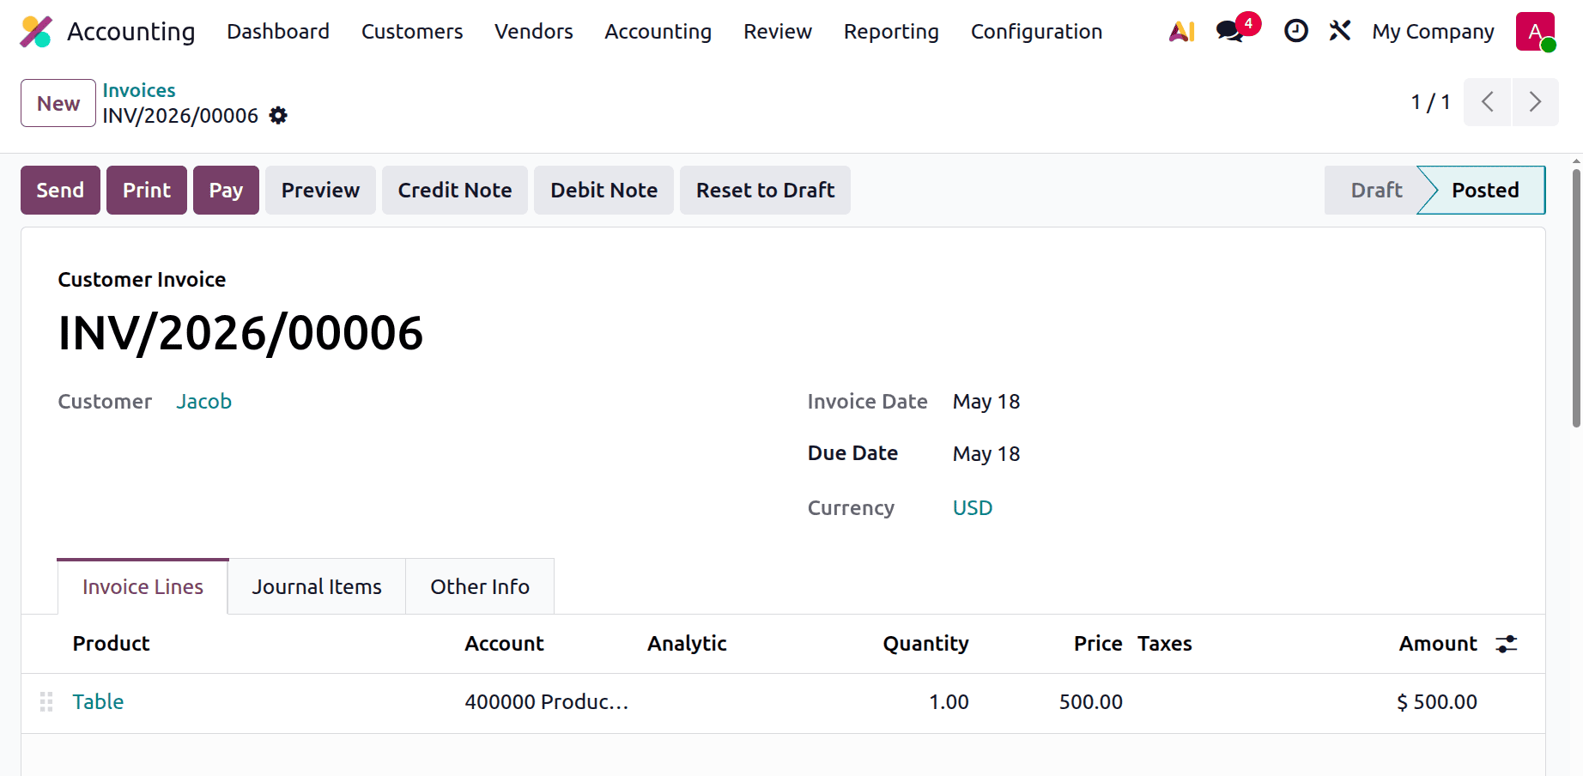Open the activities clock icon
Image resolution: width=1583 pixels, height=776 pixels.
pos(1295,32)
